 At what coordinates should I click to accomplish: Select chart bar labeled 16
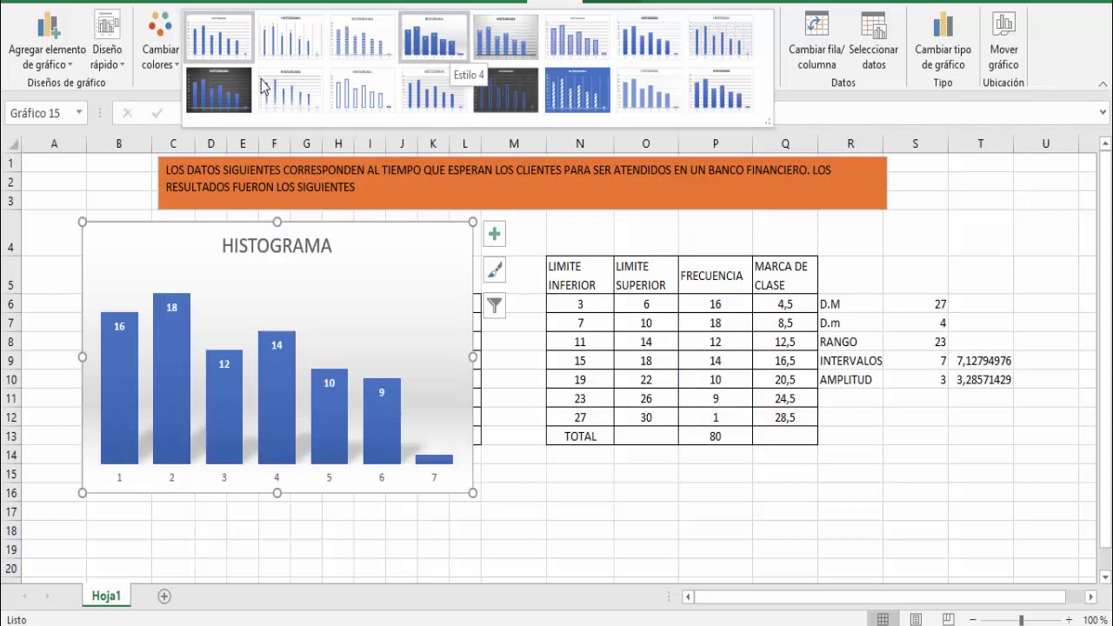click(119, 388)
